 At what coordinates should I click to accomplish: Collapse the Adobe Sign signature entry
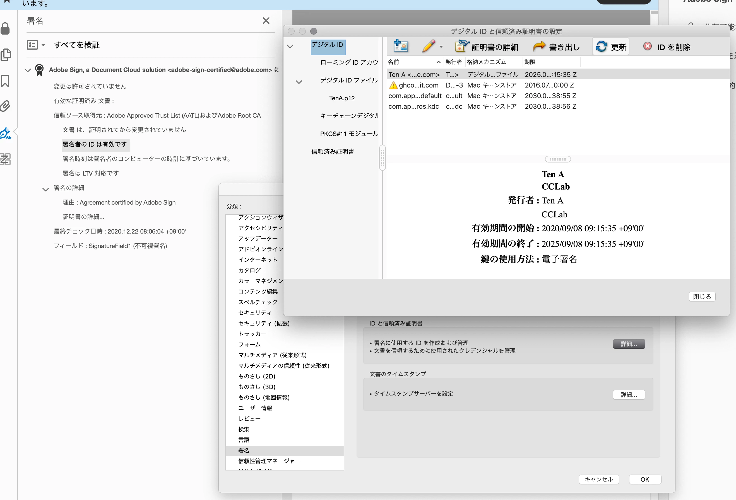(x=28, y=70)
